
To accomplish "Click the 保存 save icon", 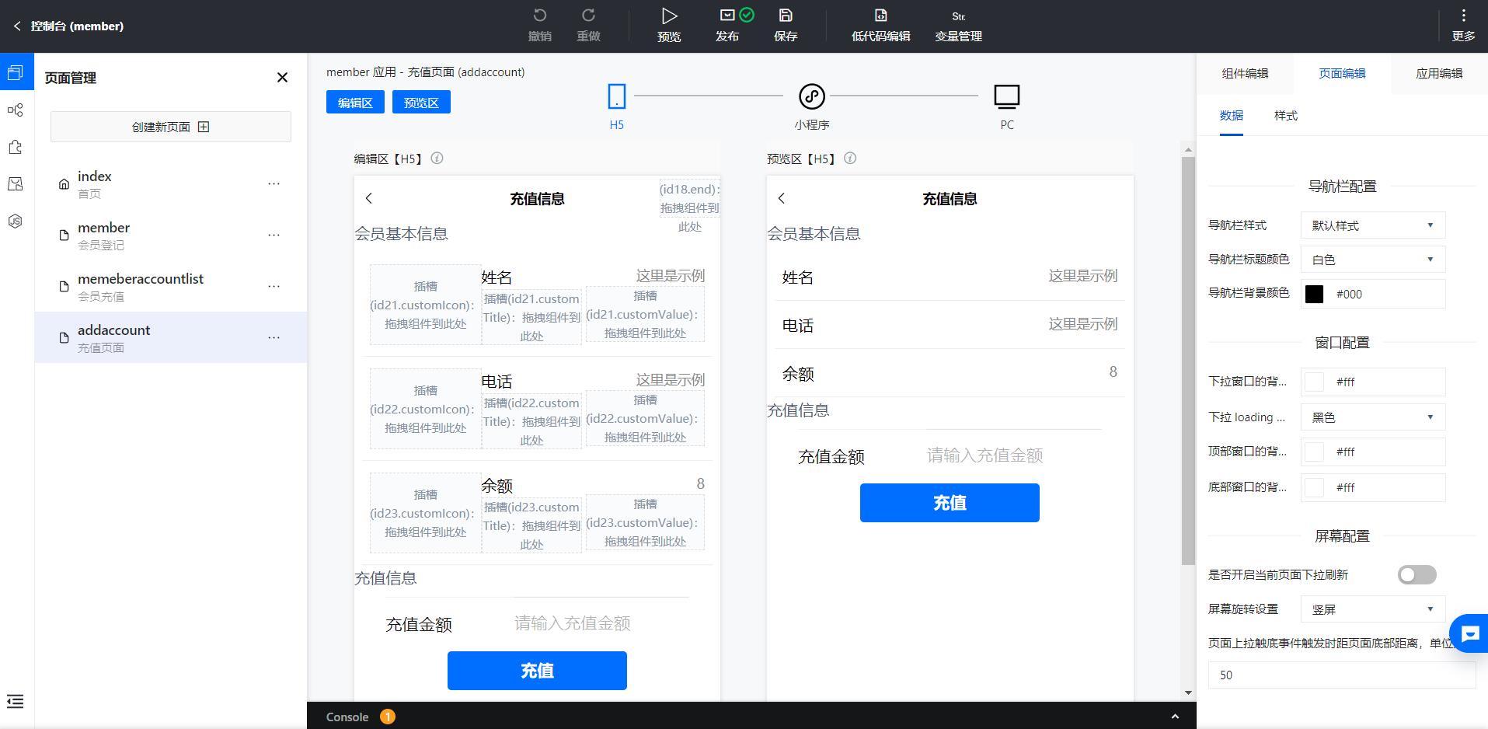I will click(786, 16).
